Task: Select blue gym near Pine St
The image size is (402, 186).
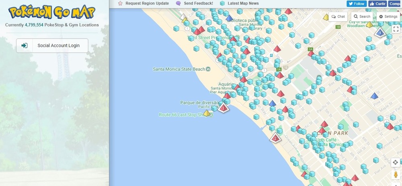Action: point(375,96)
